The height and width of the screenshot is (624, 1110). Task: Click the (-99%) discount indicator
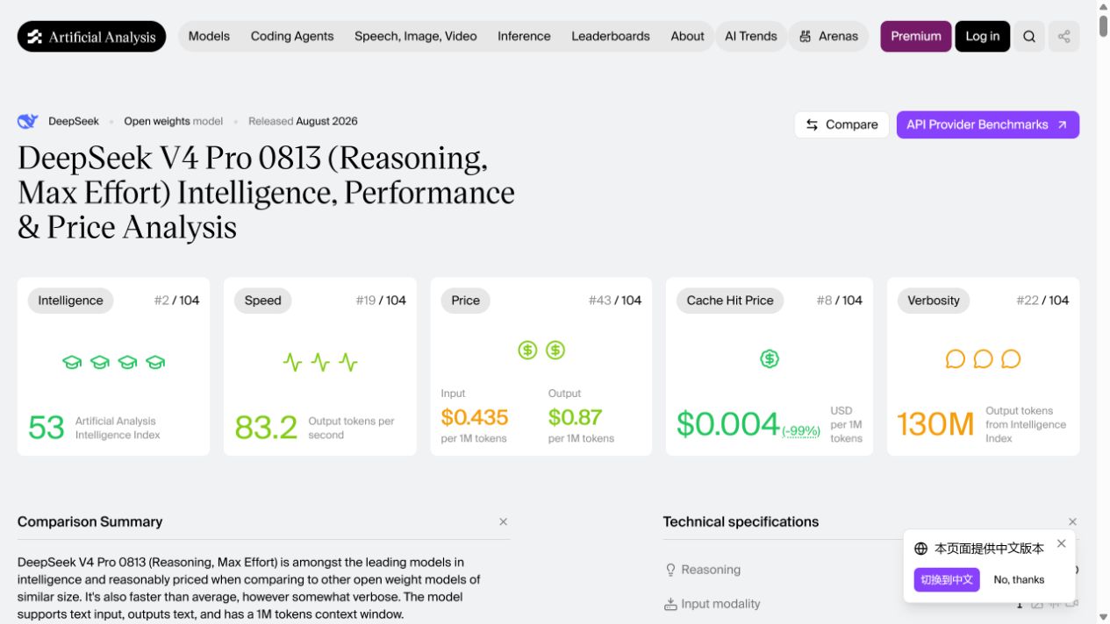pos(801,431)
